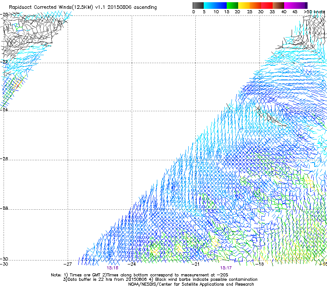327x287 pixels.
Task: Click the -26 latitude axis label
Action: pos(4,159)
